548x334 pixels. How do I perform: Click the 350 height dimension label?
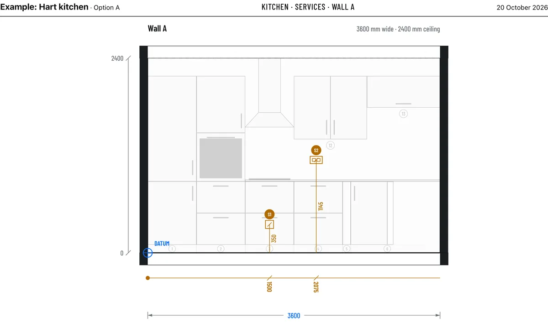click(274, 238)
